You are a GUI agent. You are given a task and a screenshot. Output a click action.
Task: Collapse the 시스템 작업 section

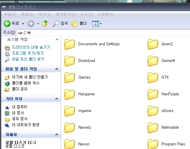[x=57, y=39]
